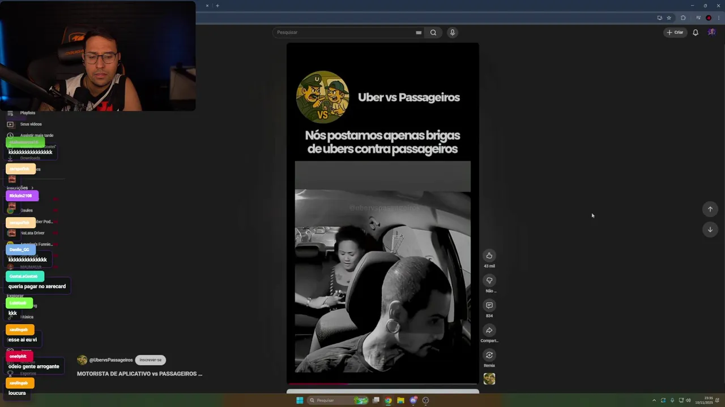This screenshot has width=725, height=407.
Task: Open the media controls icon in Chrome toolbar
Action: point(698,18)
